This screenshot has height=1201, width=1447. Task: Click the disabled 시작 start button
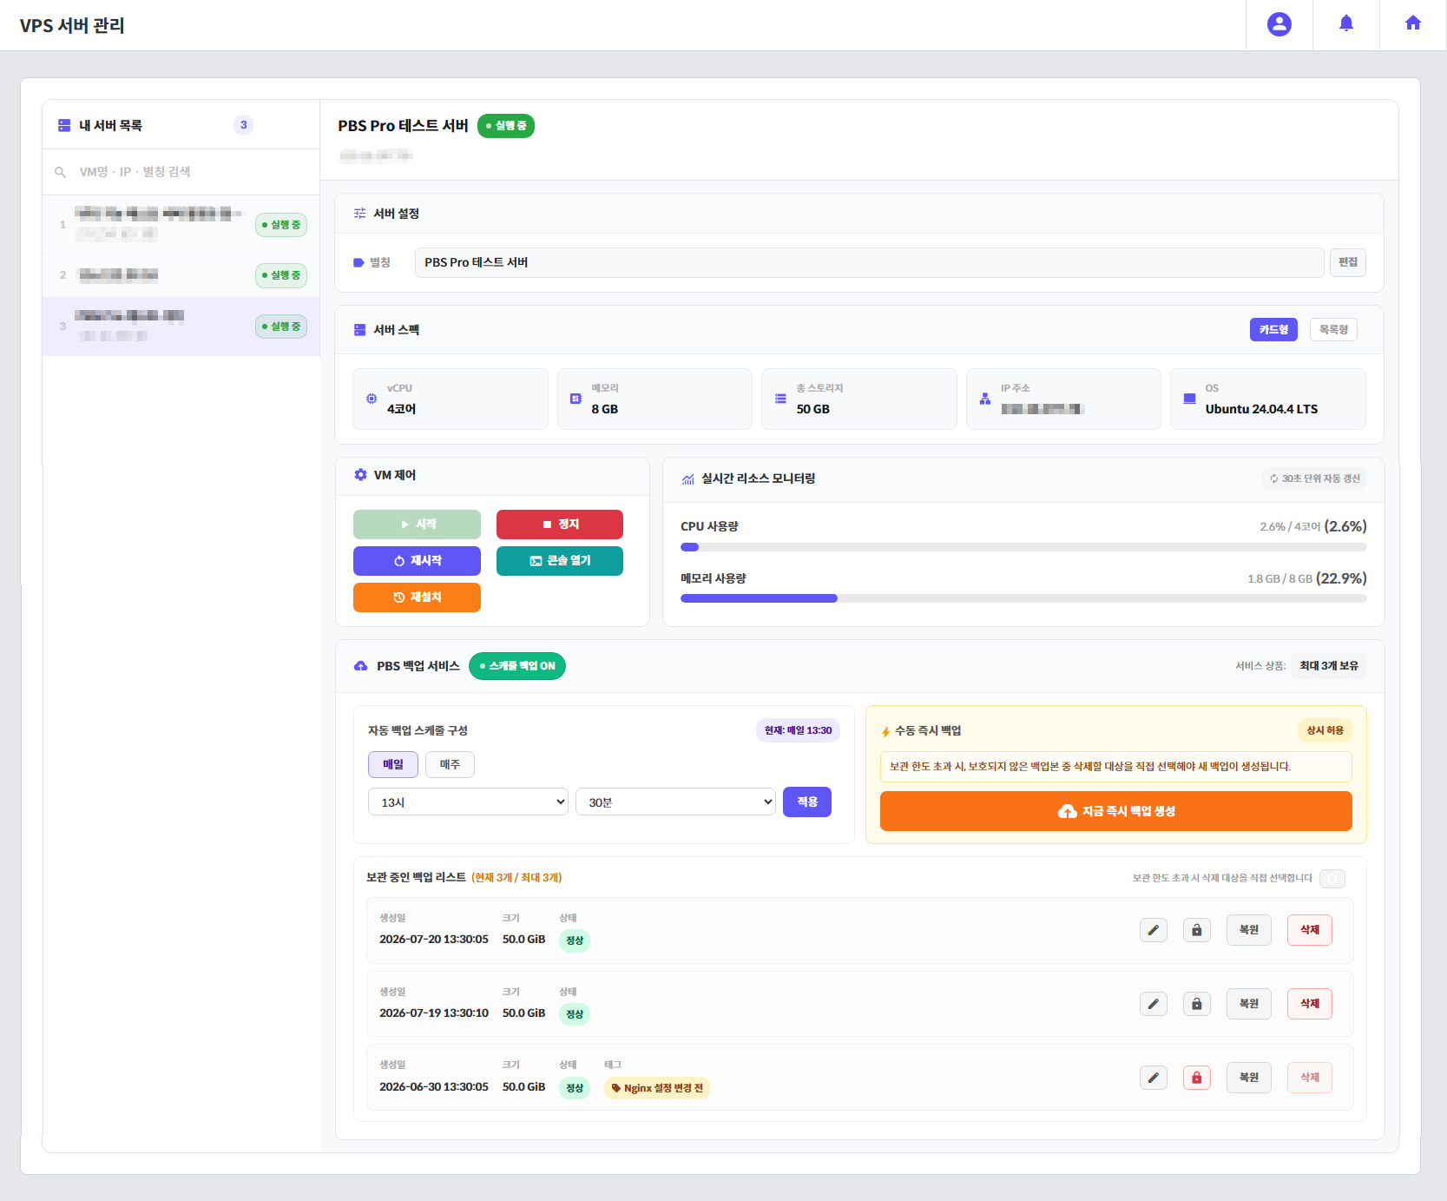(x=417, y=525)
